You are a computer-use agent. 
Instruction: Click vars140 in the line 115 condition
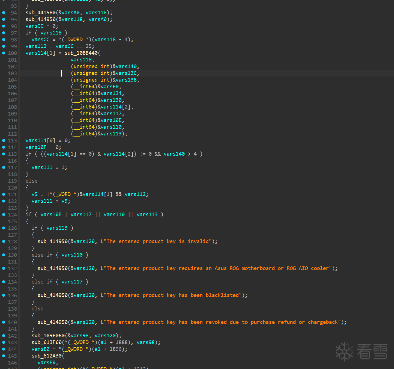(174, 154)
